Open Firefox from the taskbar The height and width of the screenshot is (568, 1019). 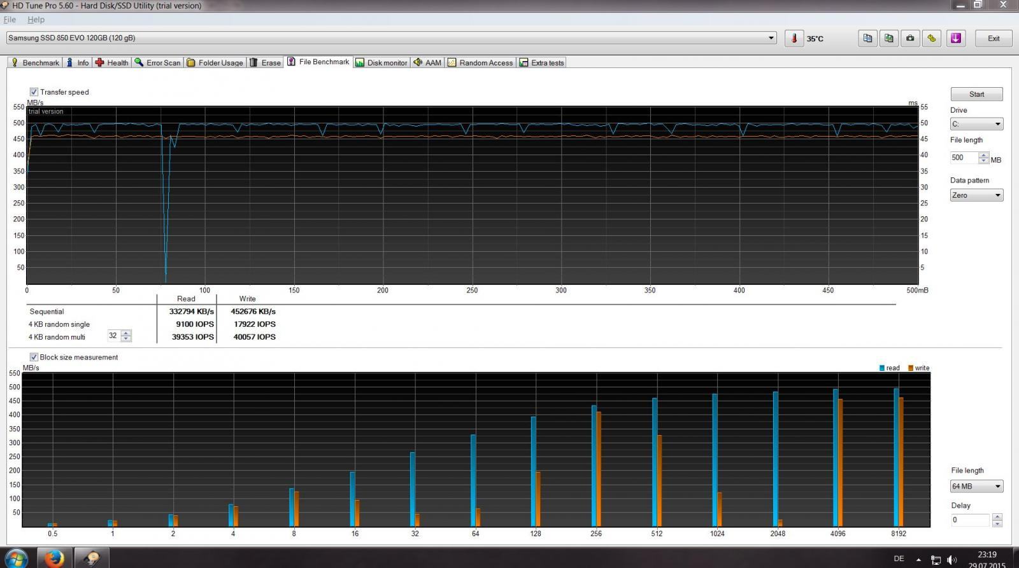[54, 558]
